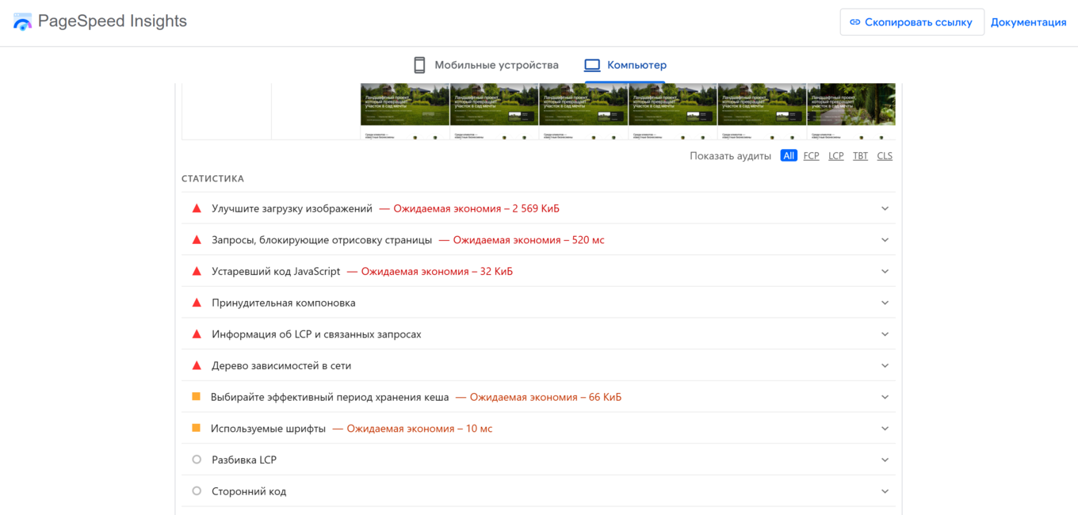The width and height of the screenshot is (1078, 515).
Task: Switch to the mobile devices tab
Action: [x=487, y=65]
